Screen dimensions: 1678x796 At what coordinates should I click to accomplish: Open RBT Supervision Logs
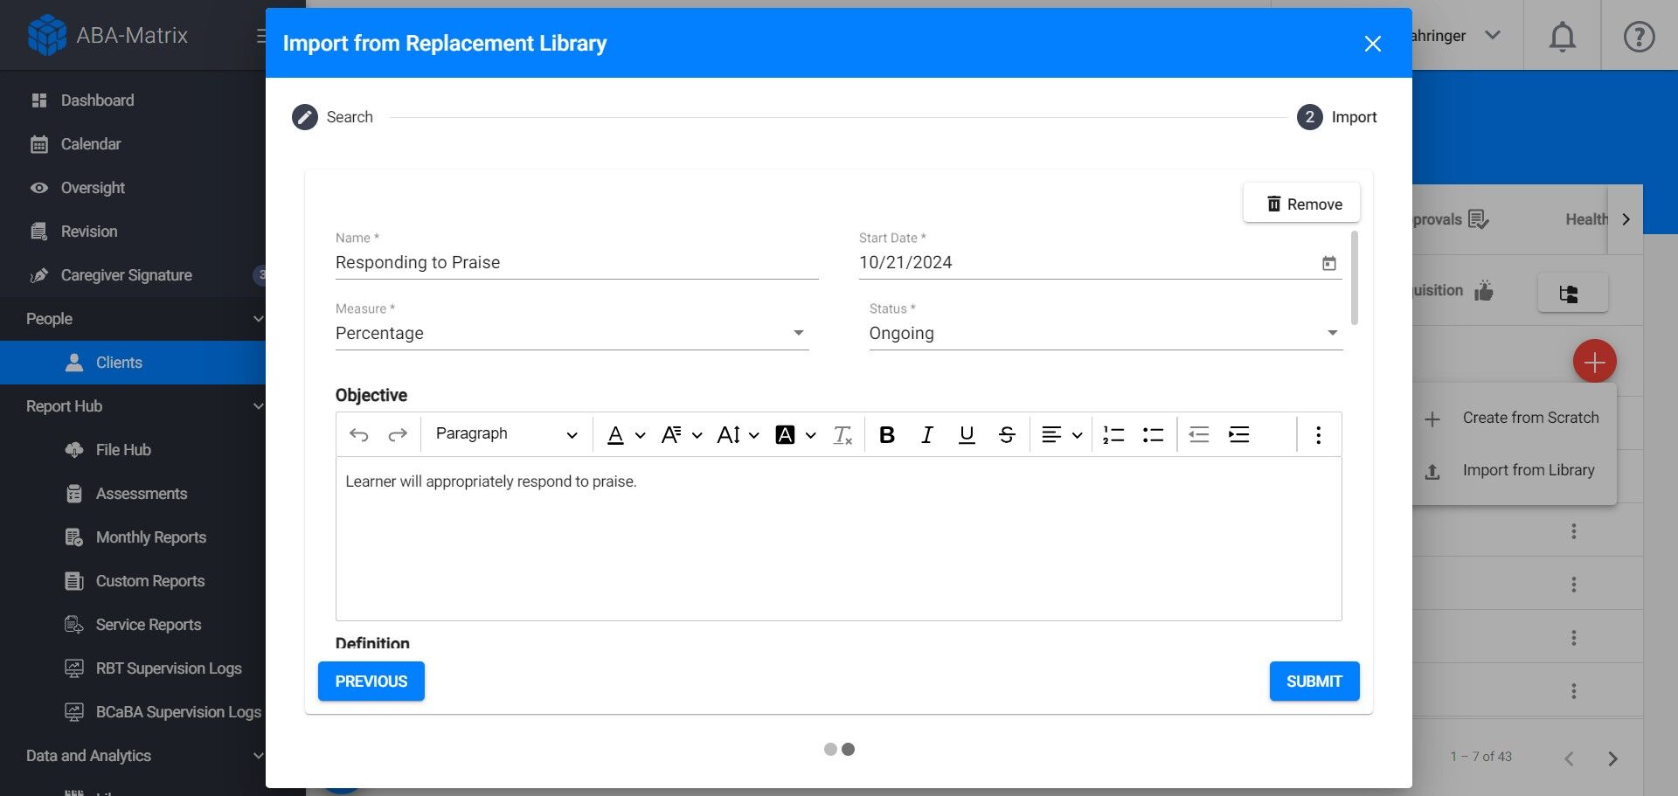click(169, 668)
